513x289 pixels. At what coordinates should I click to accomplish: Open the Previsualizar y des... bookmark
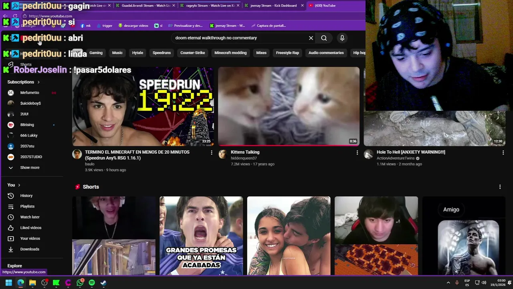185,26
